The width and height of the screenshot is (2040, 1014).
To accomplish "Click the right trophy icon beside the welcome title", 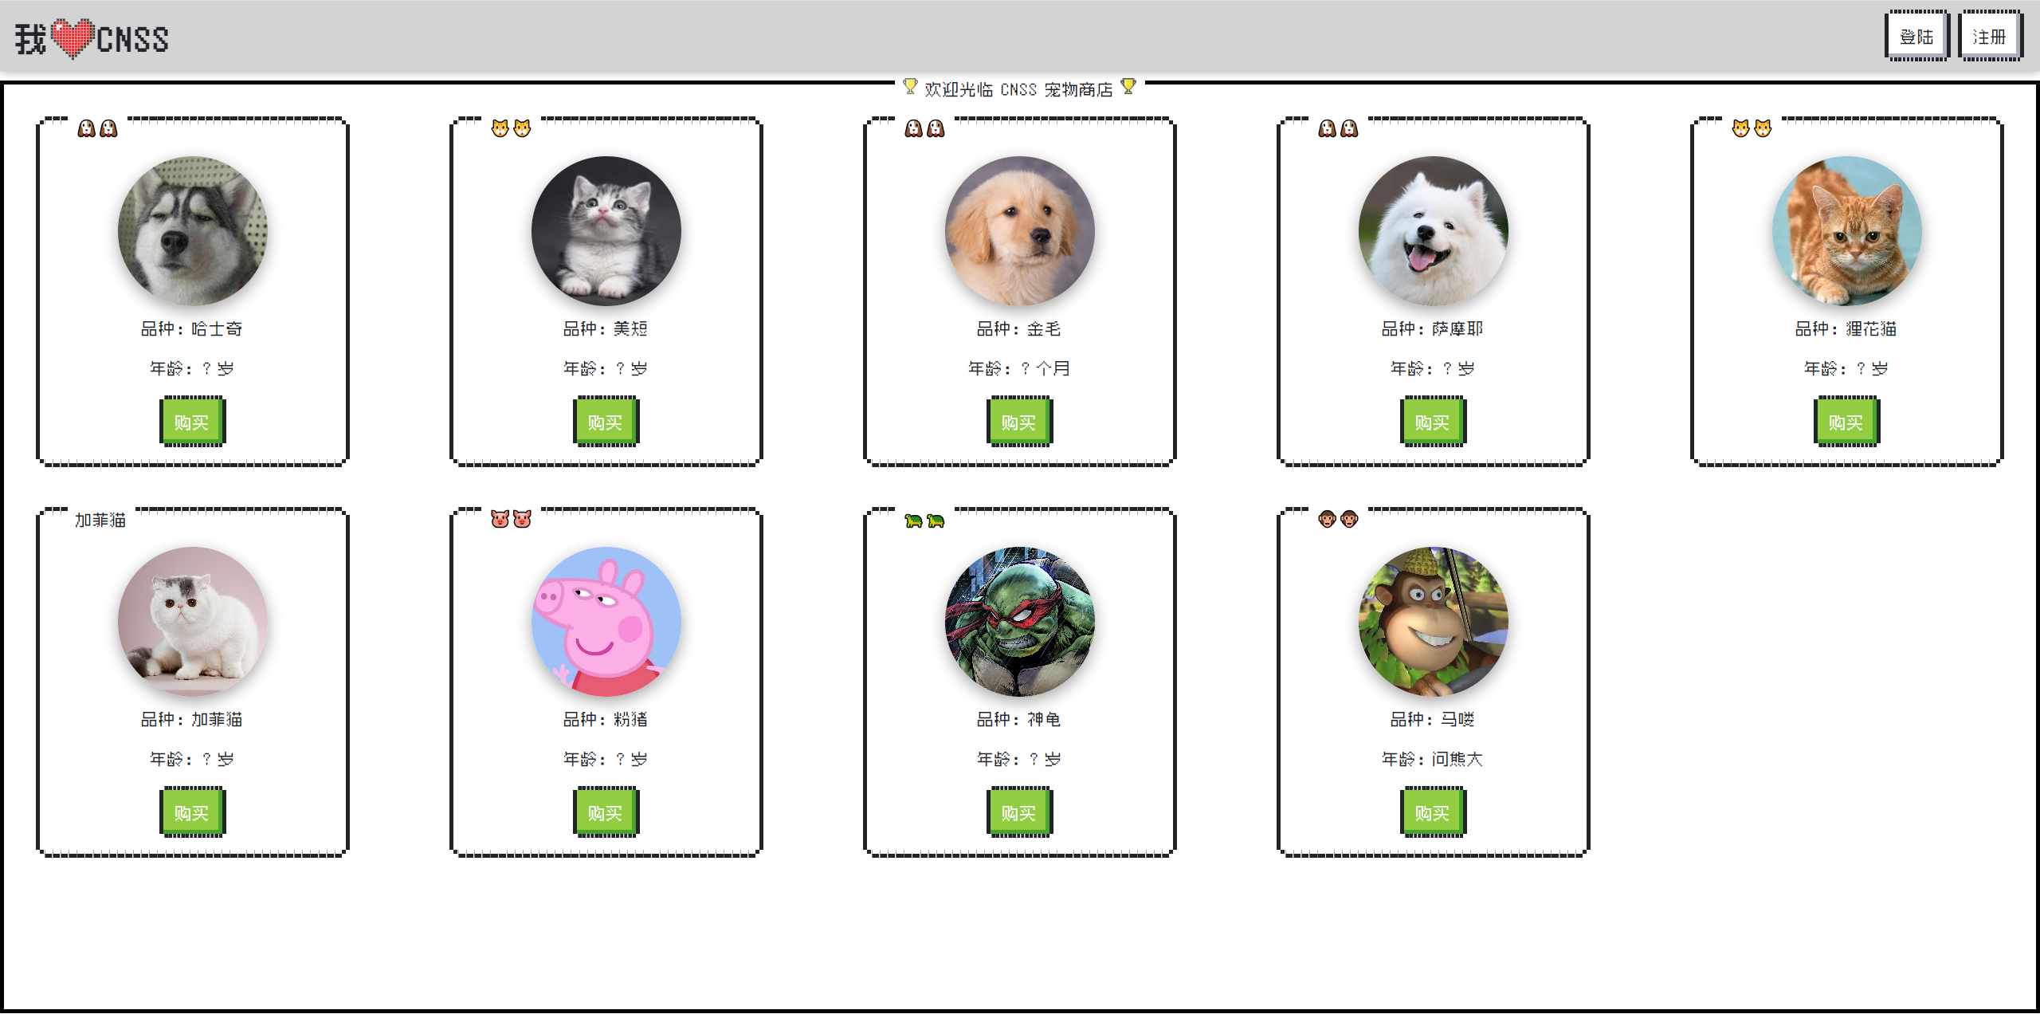I will pos(1128,86).
